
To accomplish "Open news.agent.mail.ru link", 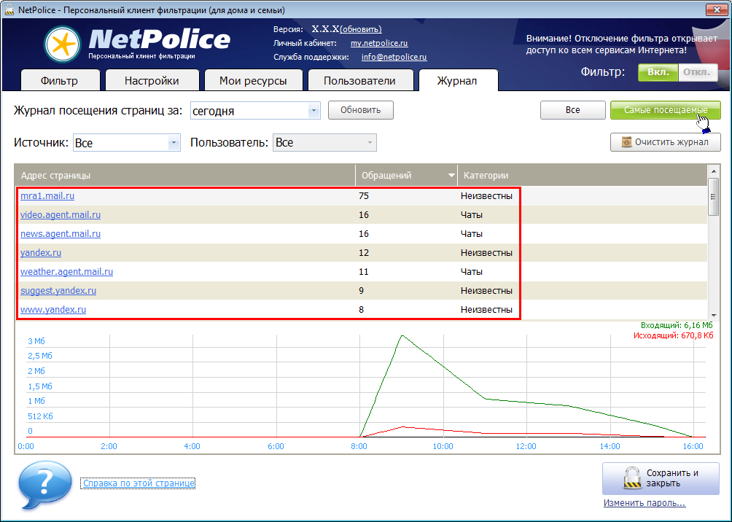I will tap(61, 233).
